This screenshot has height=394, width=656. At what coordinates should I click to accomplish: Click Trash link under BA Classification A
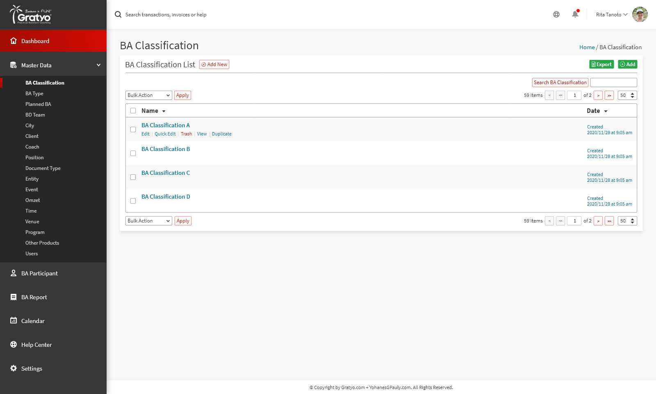point(186,134)
